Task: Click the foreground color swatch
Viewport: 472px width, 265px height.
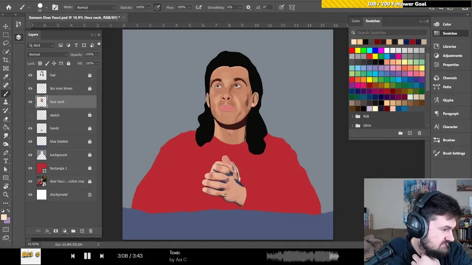Action: point(4,217)
